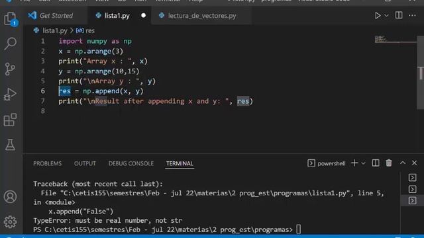Open the Accounts menu

click(x=11, y=197)
